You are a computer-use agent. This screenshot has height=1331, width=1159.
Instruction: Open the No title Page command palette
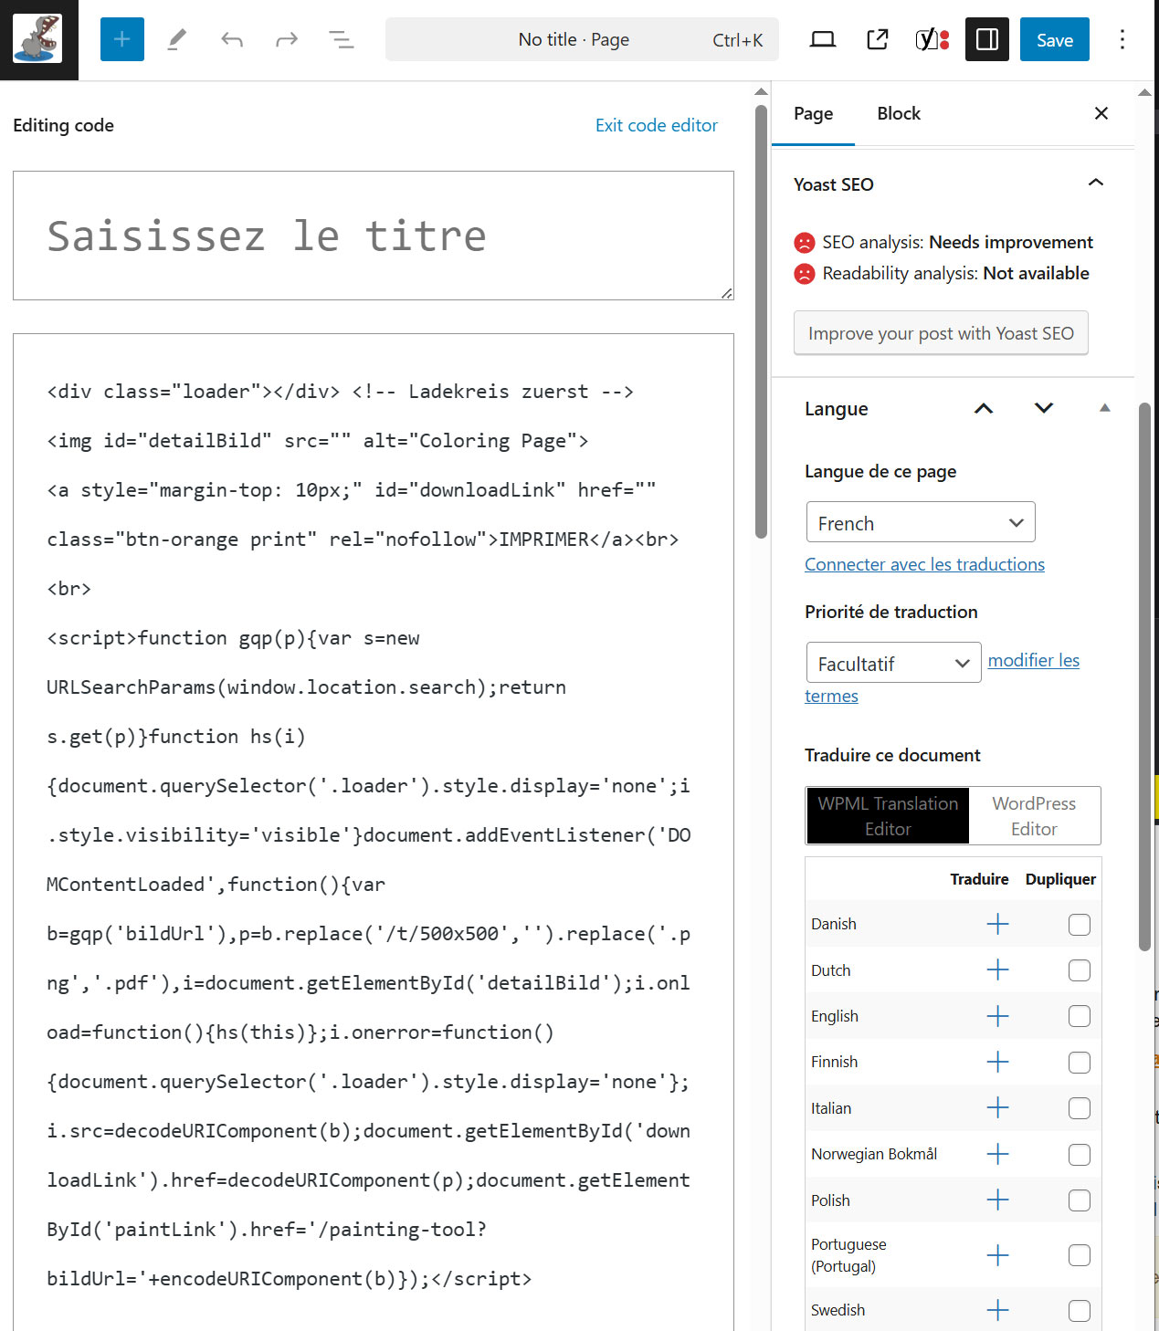pos(582,39)
